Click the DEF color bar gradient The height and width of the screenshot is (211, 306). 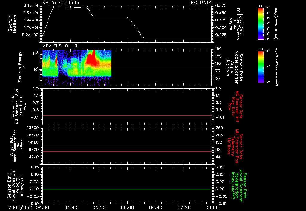(x=261, y=67)
